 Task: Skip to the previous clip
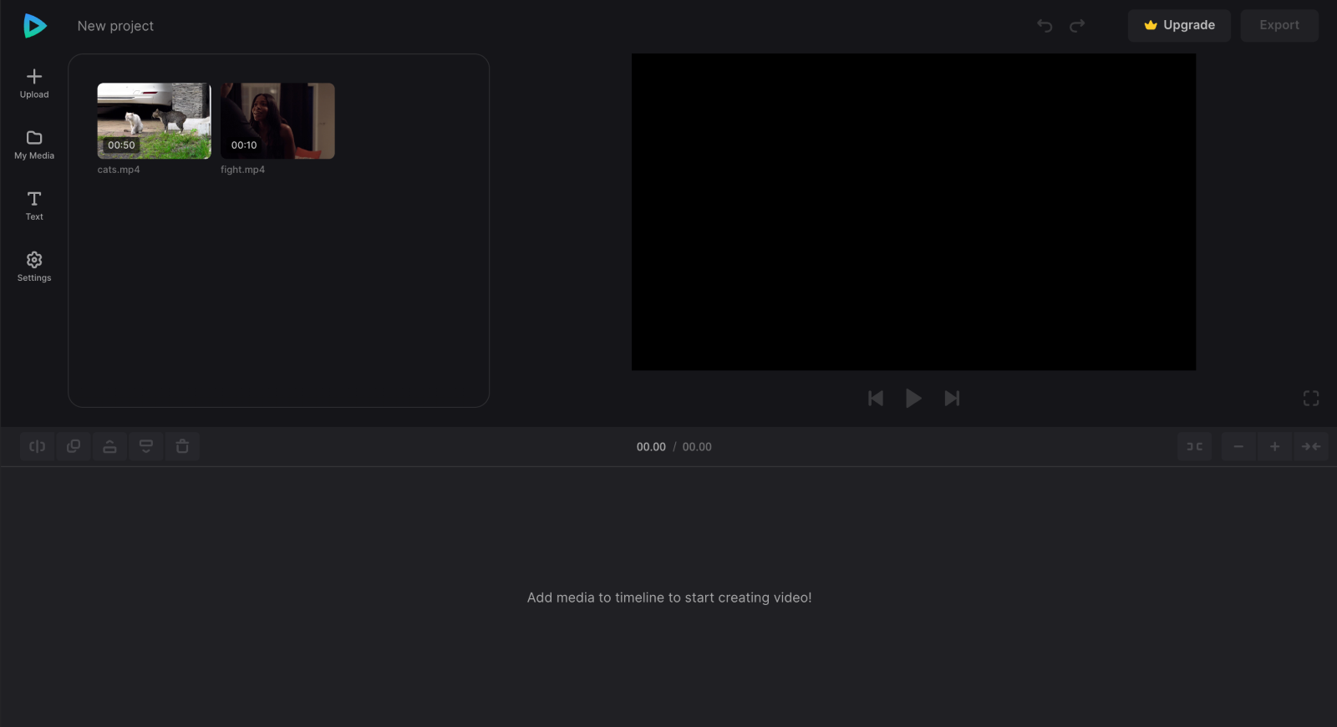coord(876,399)
